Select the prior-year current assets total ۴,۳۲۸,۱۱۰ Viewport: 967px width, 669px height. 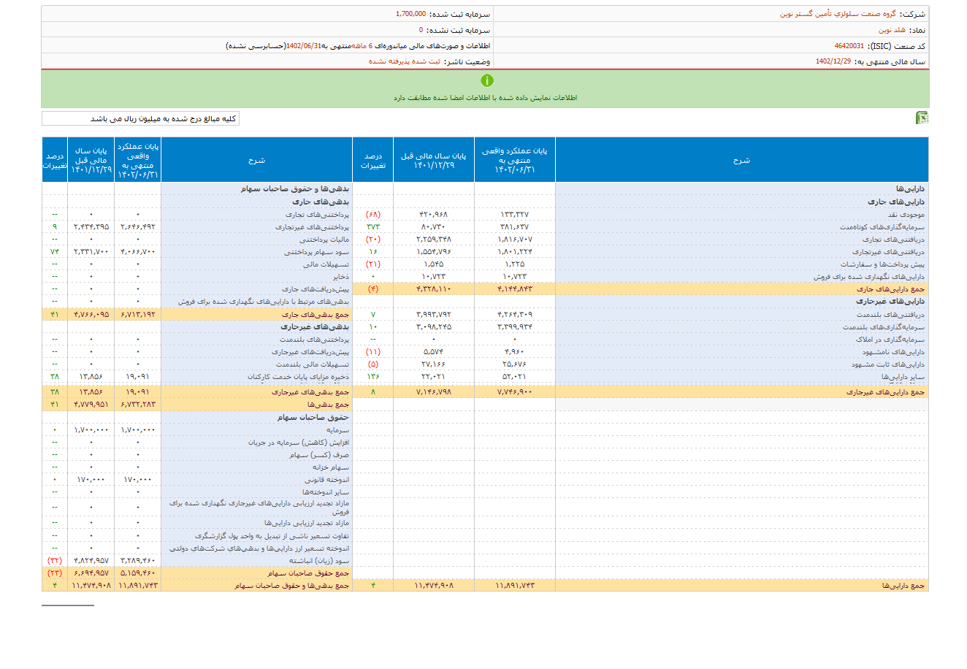pyautogui.click(x=434, y=289)
